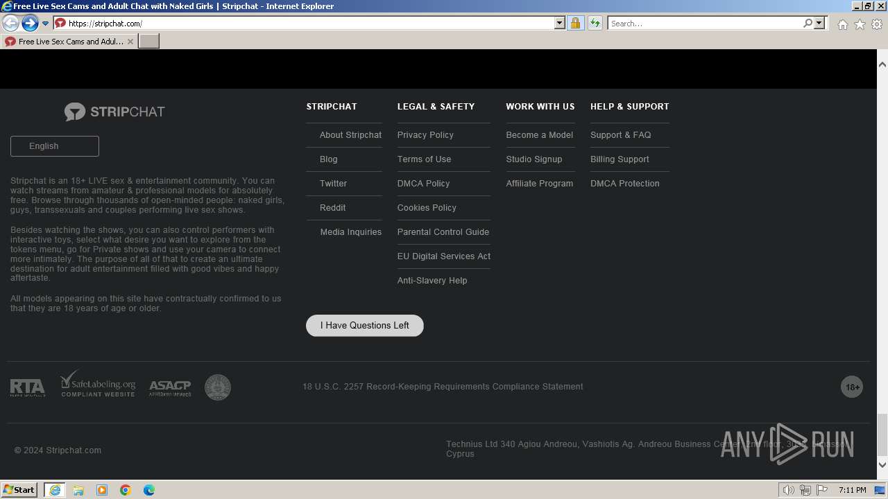Open the media player taskbar icon
Image resolution: width=888 pixels, height=499 pixels.
point(102,490)
